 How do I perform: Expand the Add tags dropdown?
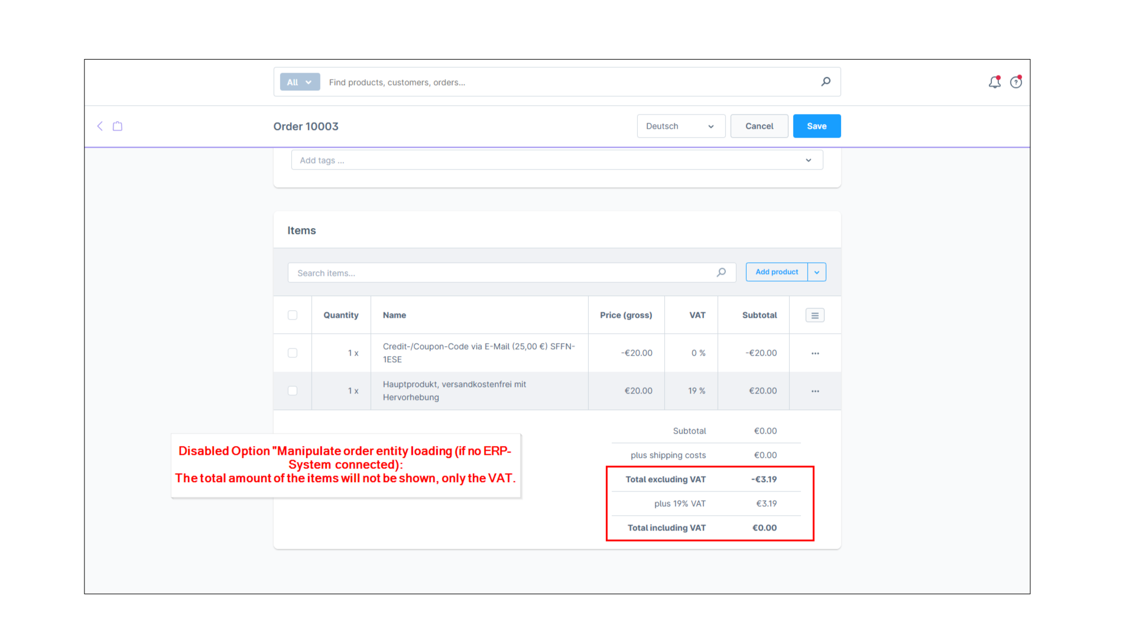coord(808,159)
